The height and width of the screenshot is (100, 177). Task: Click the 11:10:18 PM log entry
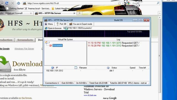(113, 43)
